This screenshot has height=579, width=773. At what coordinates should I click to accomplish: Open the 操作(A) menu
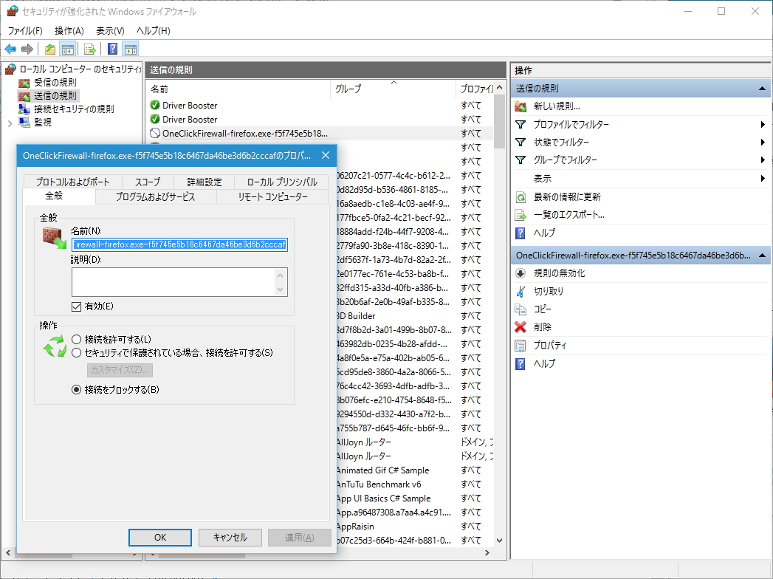point(69,31)
